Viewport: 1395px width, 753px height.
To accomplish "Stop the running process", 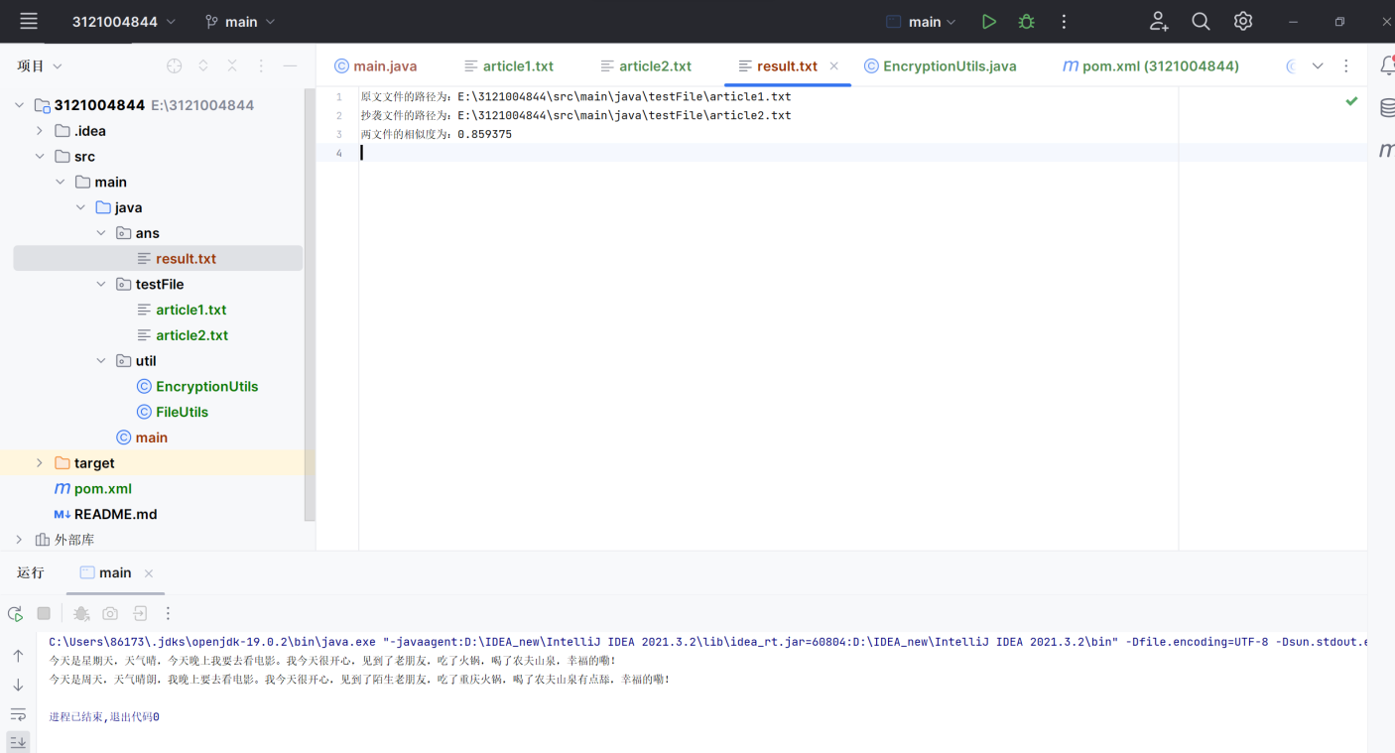I will pyautogui.click(x=44, y=614).
